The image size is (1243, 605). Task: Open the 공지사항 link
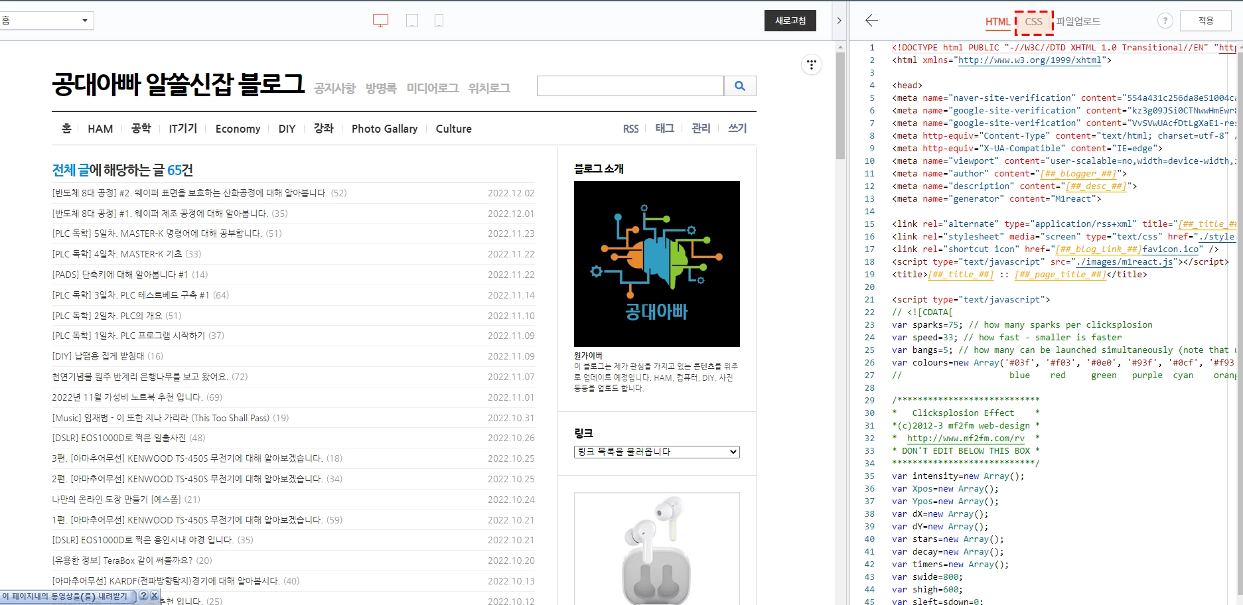click(334, 88)
